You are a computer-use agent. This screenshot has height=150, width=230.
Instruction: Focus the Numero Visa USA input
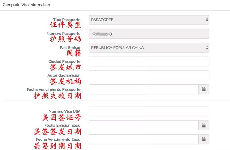pyautogui.click(x=149, y=111)
